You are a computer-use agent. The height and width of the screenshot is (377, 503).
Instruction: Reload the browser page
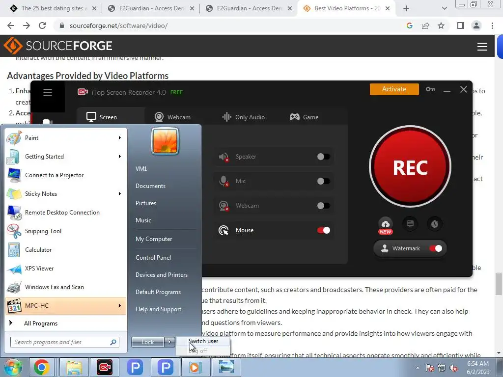42,26
